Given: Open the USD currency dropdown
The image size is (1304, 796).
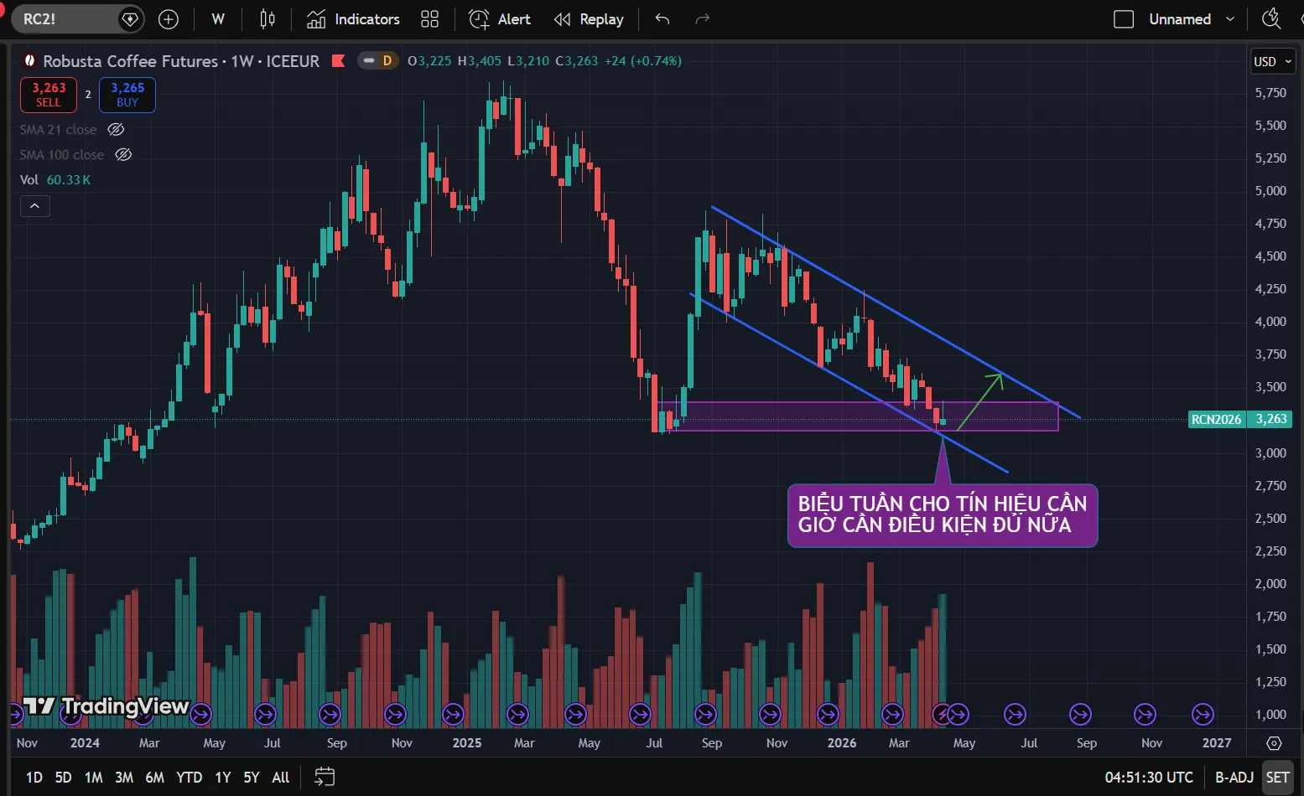Looking at the screenshot, I should click(1272, 61).
